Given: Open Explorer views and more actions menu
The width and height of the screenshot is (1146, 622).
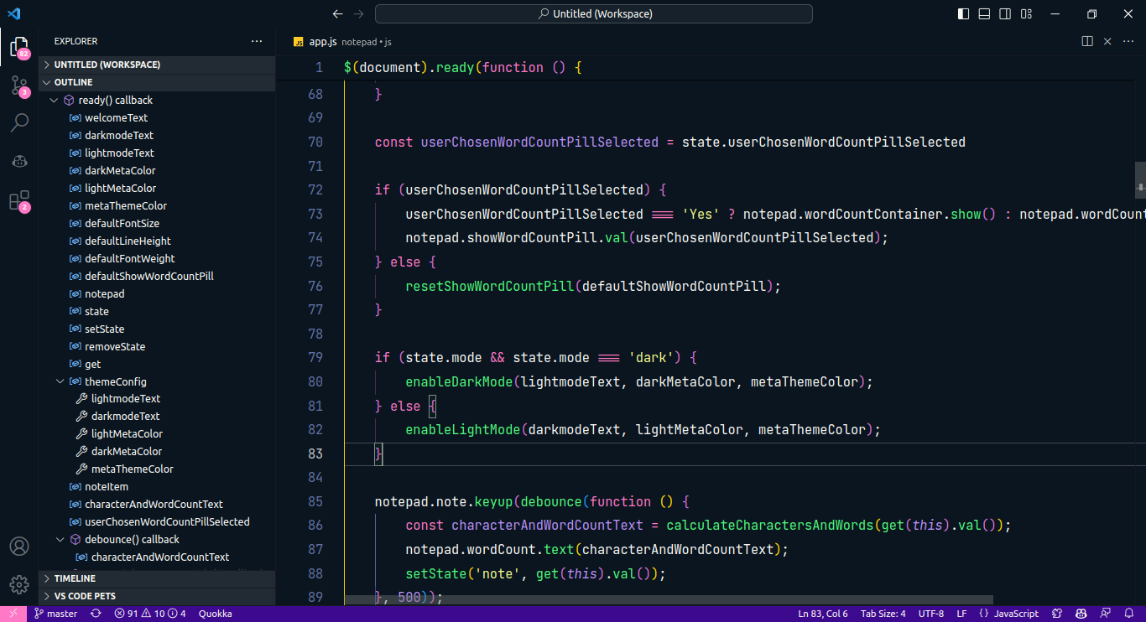Looking at the screenshot, I should click(257, 41).
